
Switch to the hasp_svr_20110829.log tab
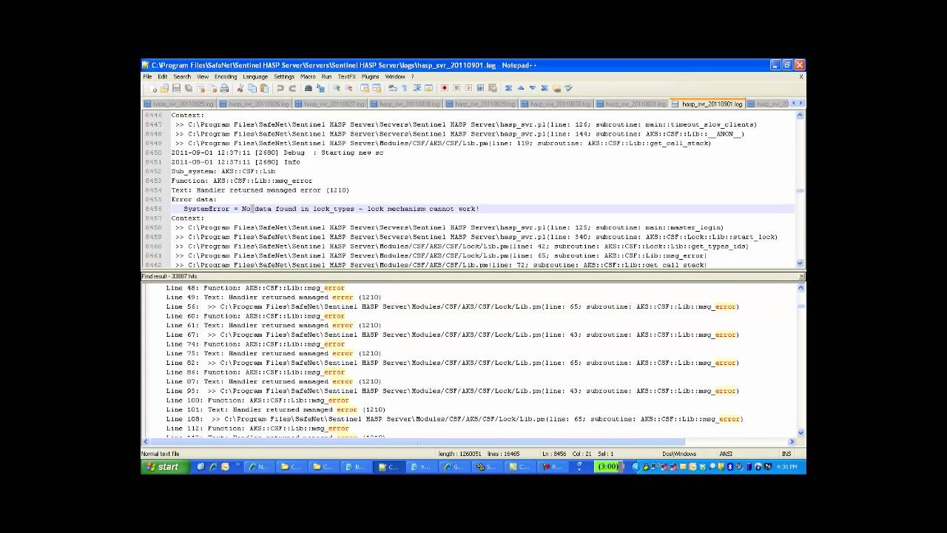[x=481, y=104]
